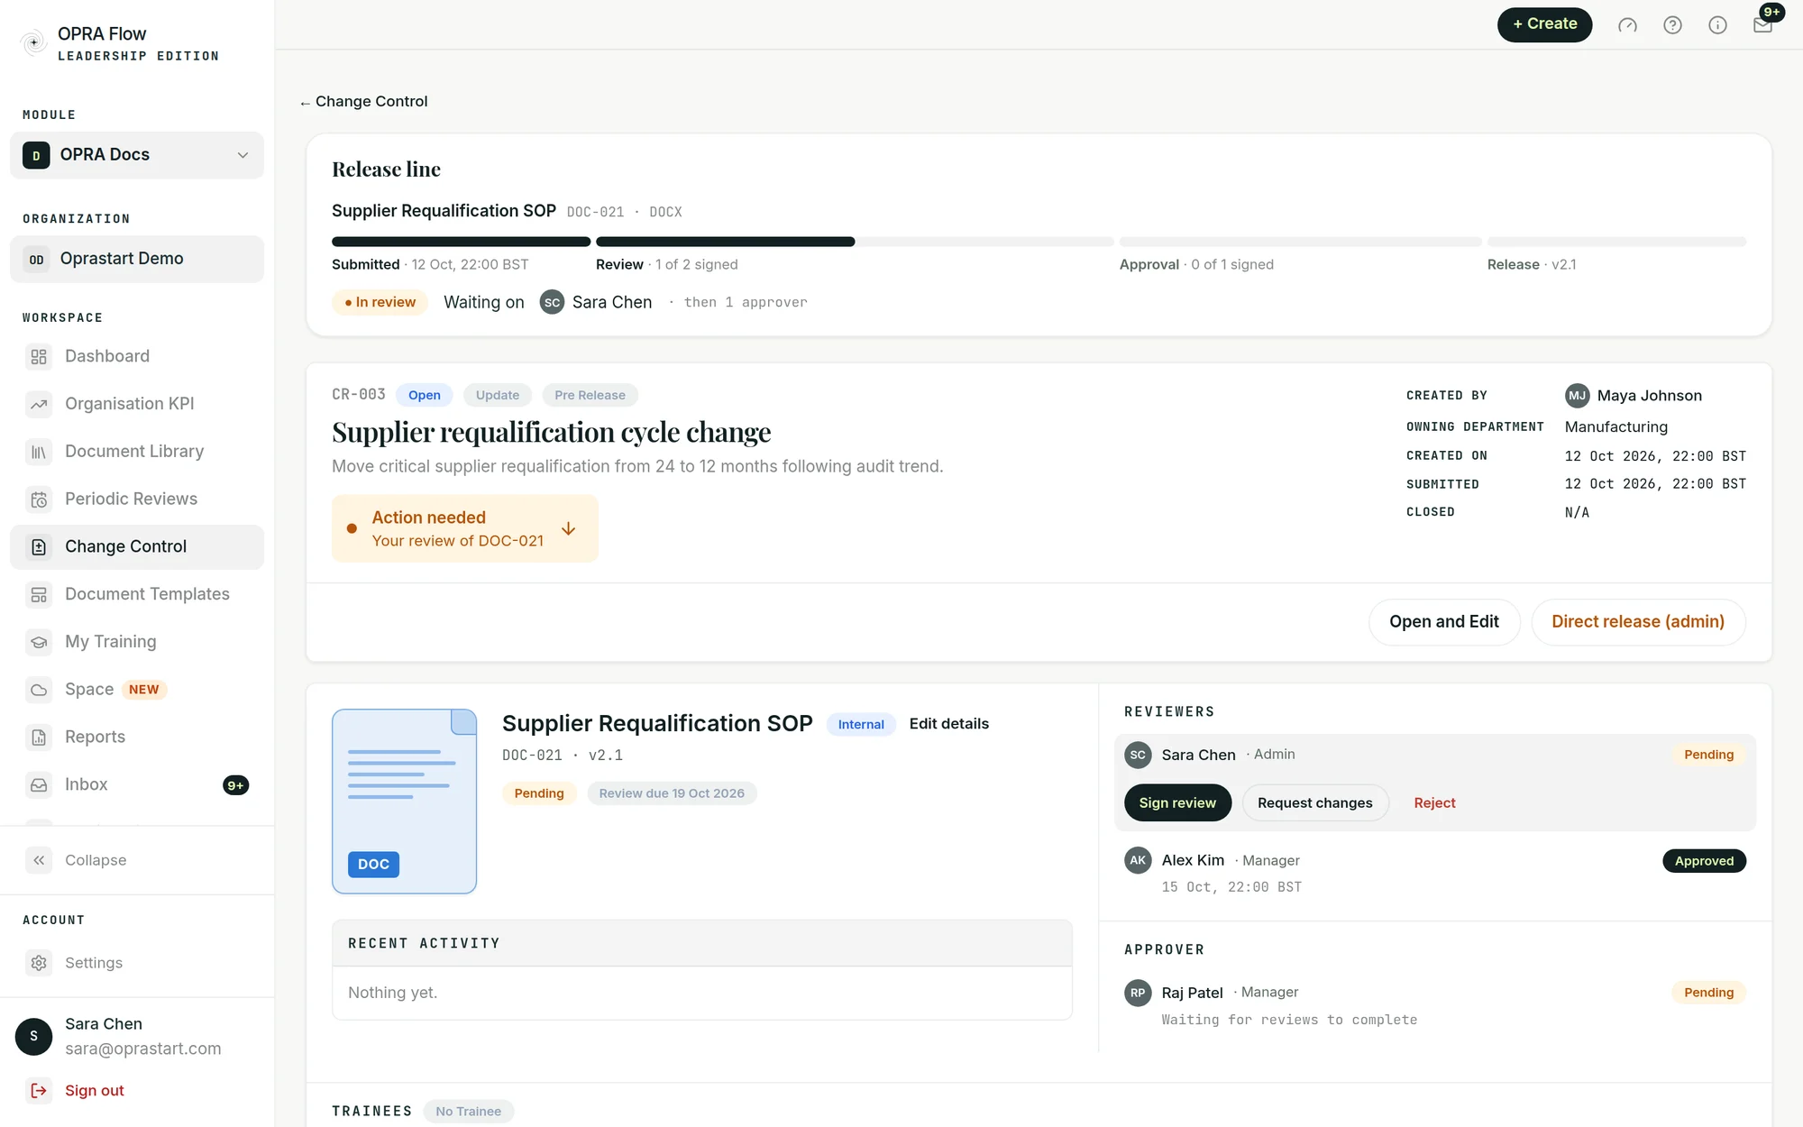Open the Oprastart Demo organization selector
Image resolution: width=1803 pixels, height=1127 pixels.
pyautogui.click(x=137, y=259)
